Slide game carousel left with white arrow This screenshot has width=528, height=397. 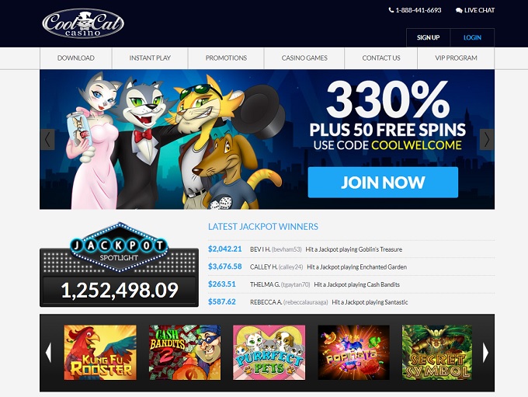tap(48, 353)
